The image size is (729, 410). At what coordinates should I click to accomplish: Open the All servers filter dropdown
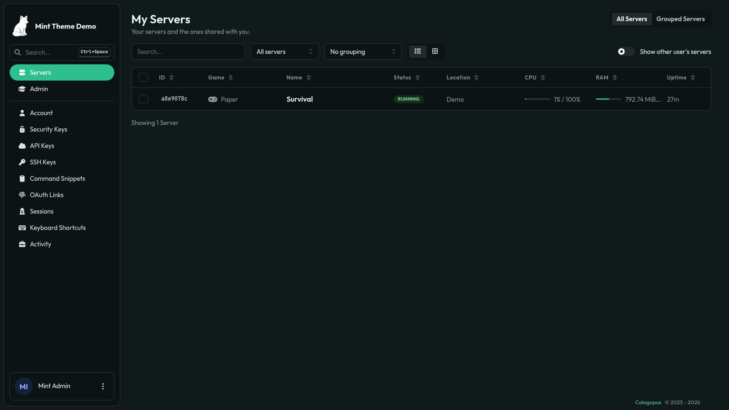point(285,52)
